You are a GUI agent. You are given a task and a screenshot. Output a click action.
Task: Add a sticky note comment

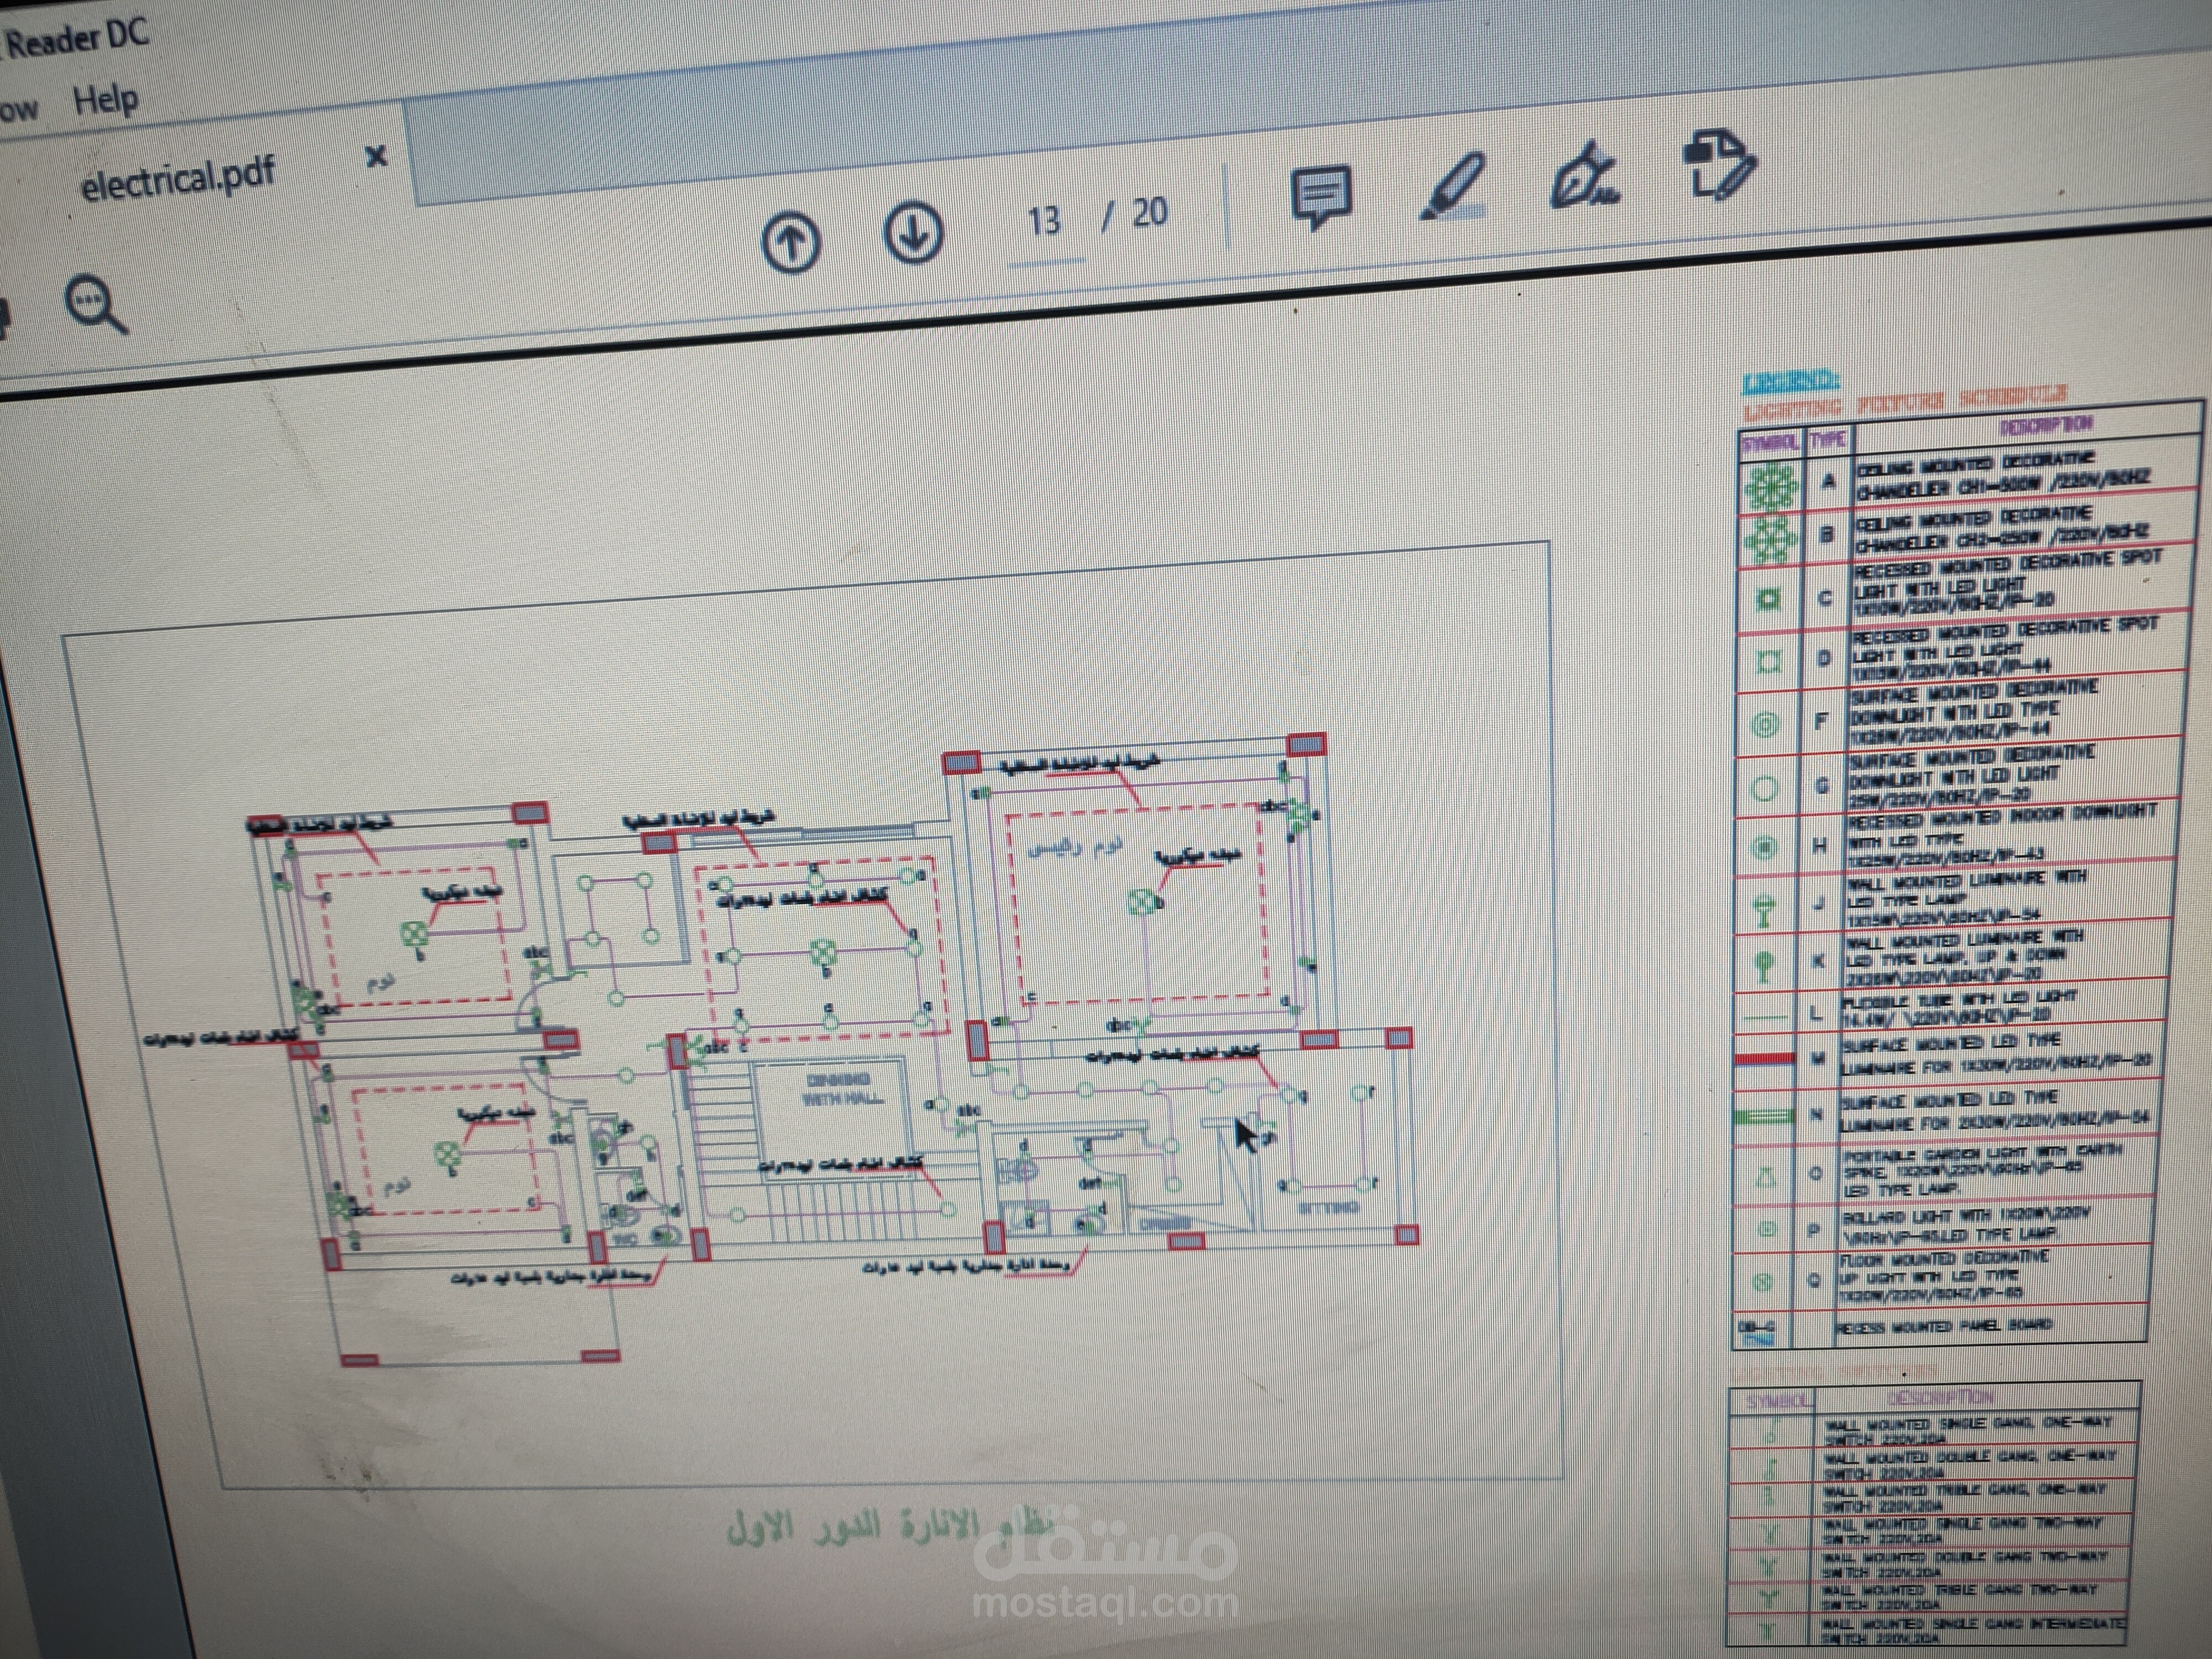1321,198
